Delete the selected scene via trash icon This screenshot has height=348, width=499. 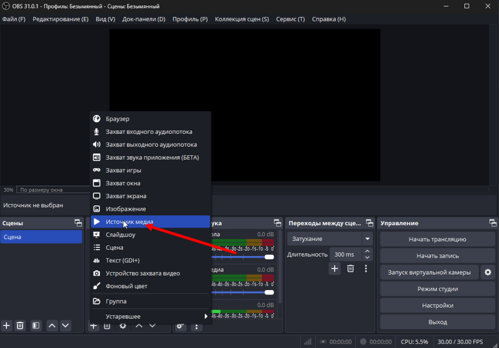click(x=20, y=325)
